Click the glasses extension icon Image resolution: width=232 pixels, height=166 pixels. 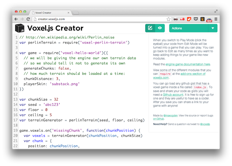point(176,19)
